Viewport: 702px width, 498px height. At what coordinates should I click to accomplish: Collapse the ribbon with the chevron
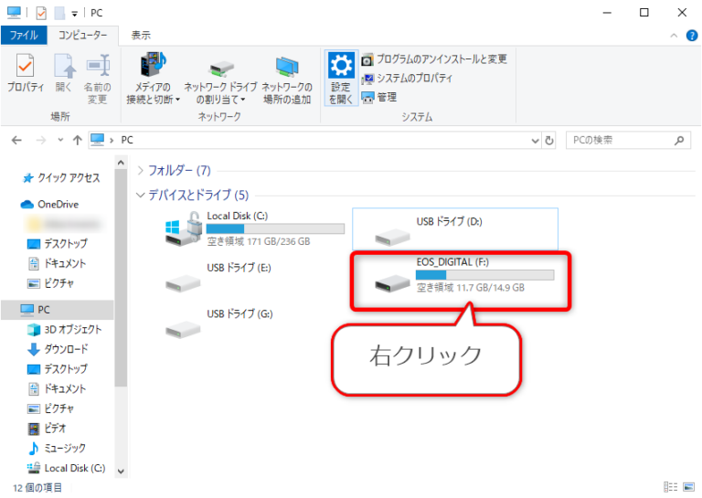pos(674,36)
